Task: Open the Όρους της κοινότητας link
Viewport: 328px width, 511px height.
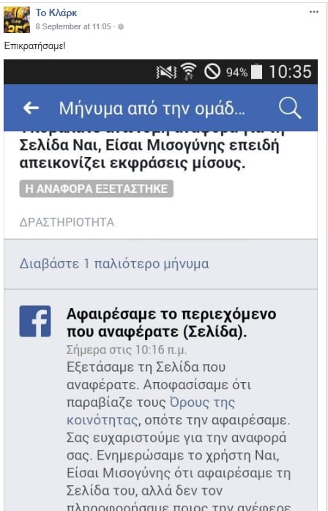Action: (x=151, y=411)
